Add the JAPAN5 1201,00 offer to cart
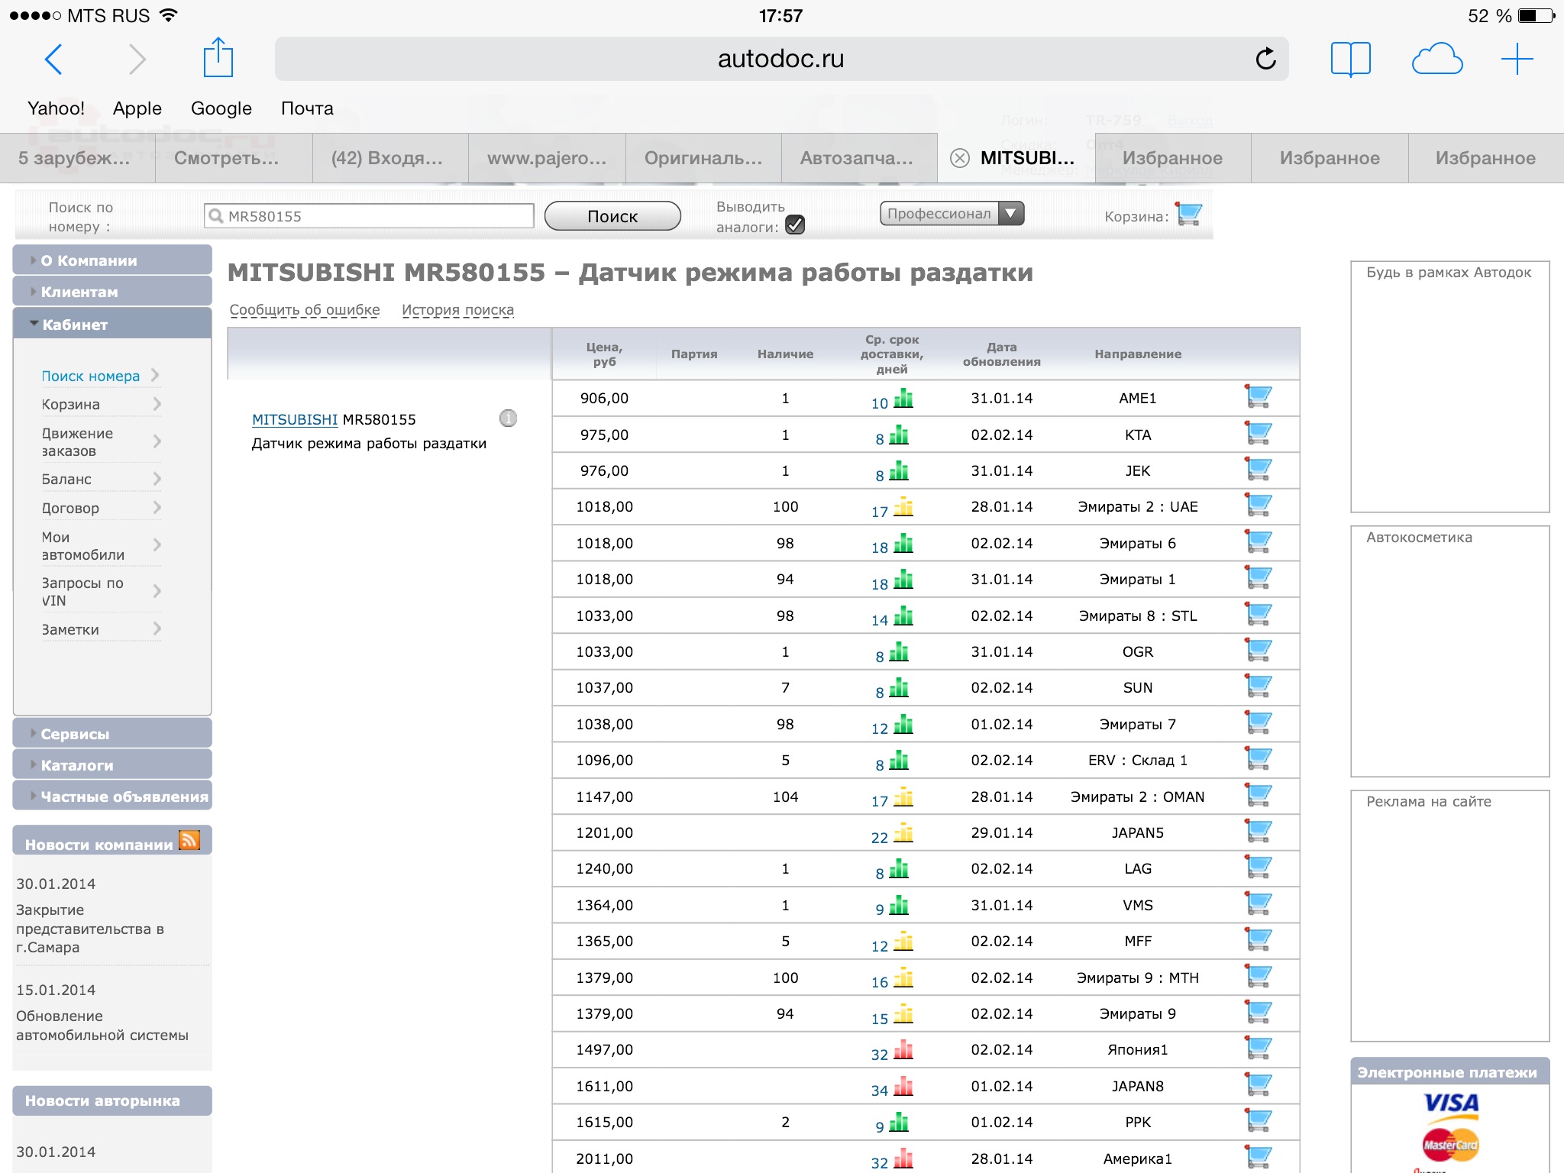The image size is (1564, 1173). (x=1258, y=831)
